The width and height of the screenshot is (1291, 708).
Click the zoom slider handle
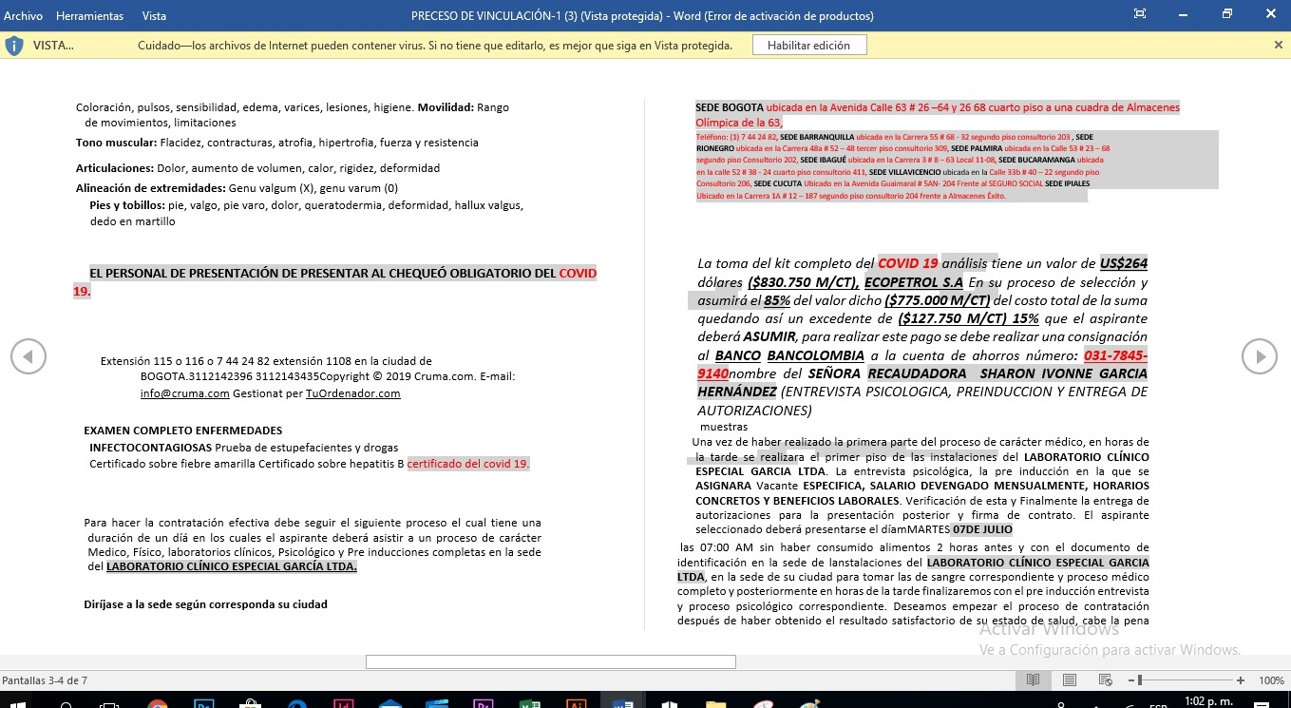[x=1140, y=680]
